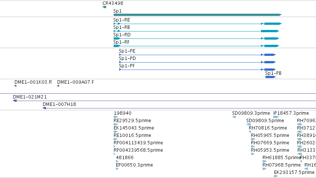Viewport: 316px width, 178px height.
Task: Click the RP004339568.5prime label
Action: pyautogui.click(x=138, y=151)
